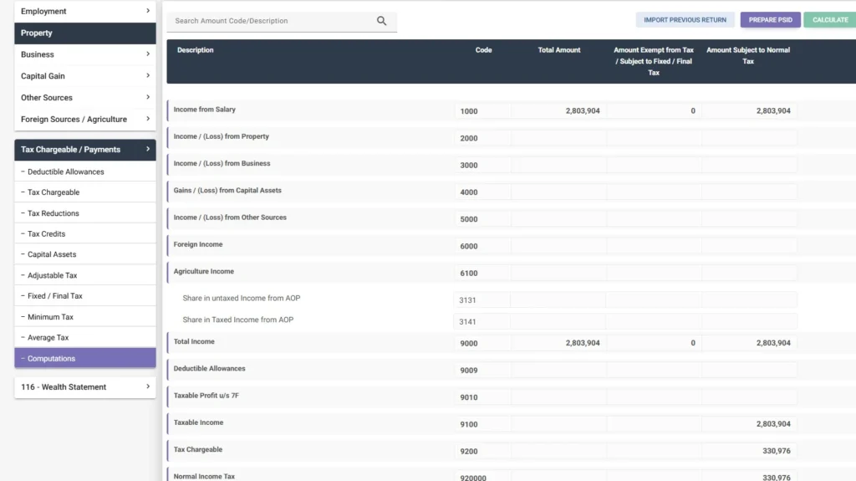Click Total Amount field for Income from Salary
Viewport: 856px width, 481px height.
pyautogui.click(x=558, y=111)
